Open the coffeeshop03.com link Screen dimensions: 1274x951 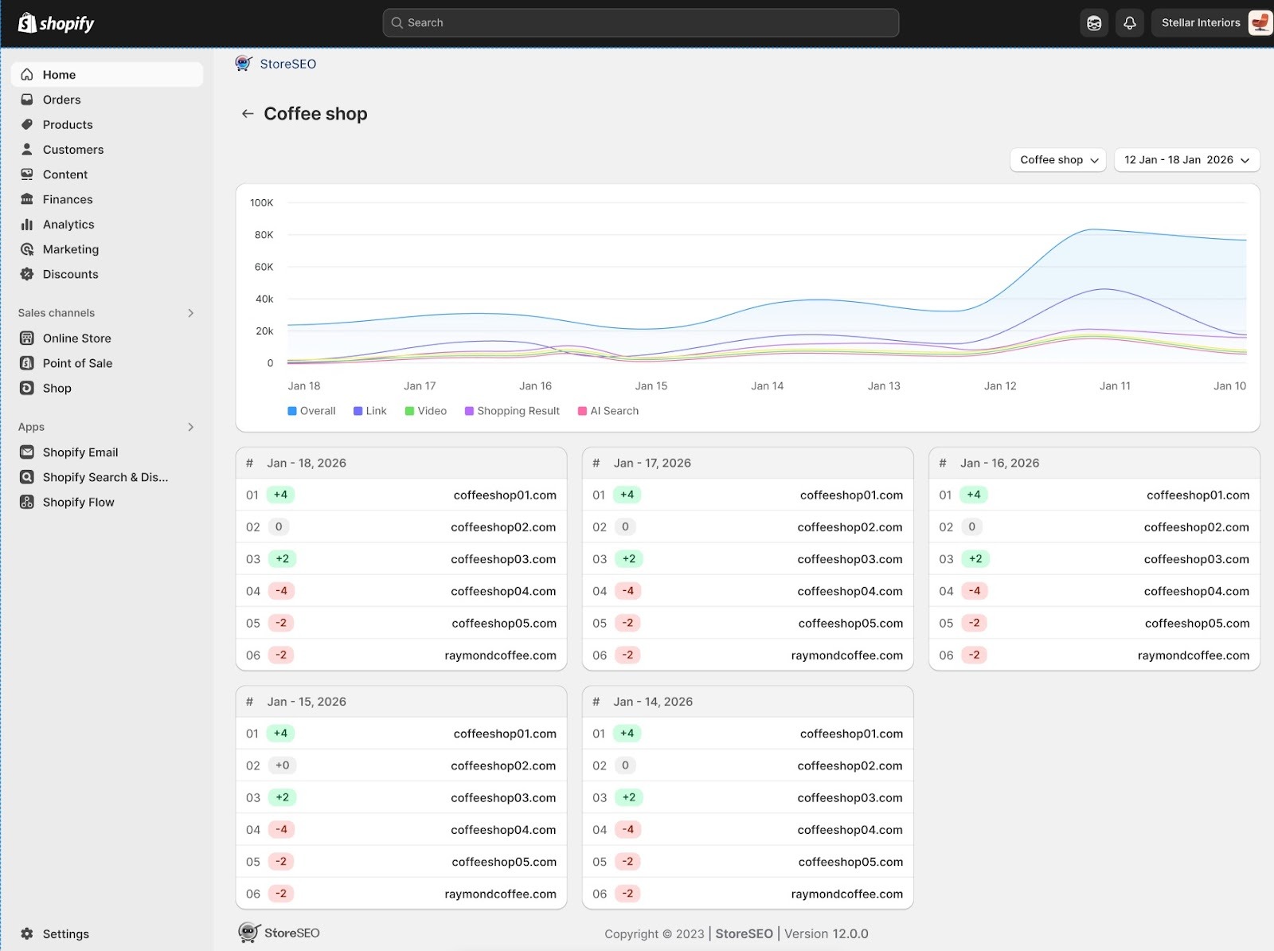tap(503, 558)
